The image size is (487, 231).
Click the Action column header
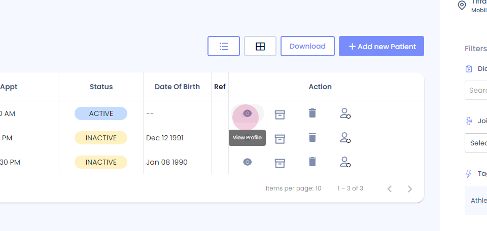point(320,87)
